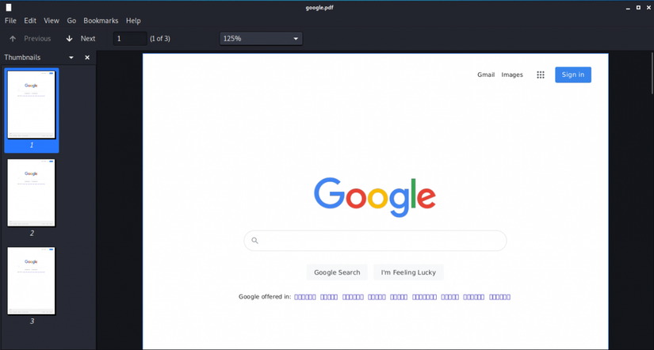654x350 pixels.
Task: Click the Images link on the page
Action: [512, 74]
